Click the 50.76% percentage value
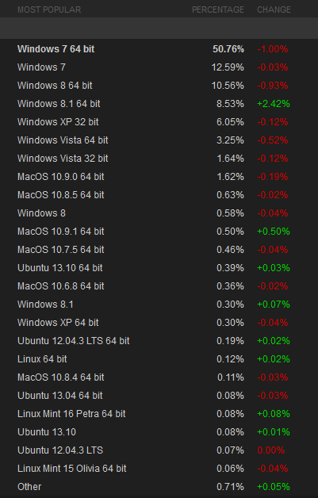The width and height of the screenshot is (318, 498). coord(228,49)
